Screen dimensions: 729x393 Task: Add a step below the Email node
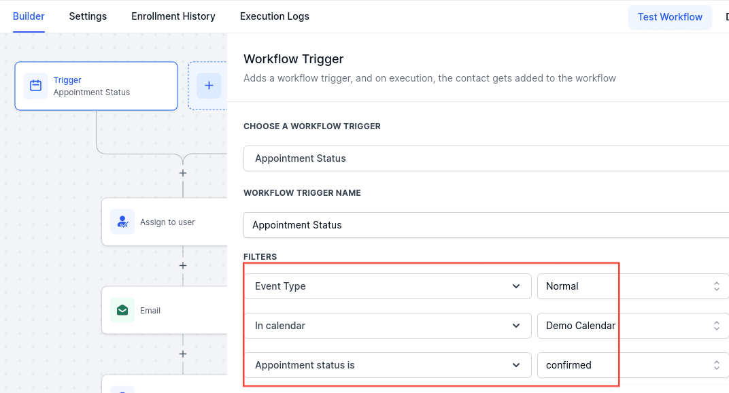point(183,354)
